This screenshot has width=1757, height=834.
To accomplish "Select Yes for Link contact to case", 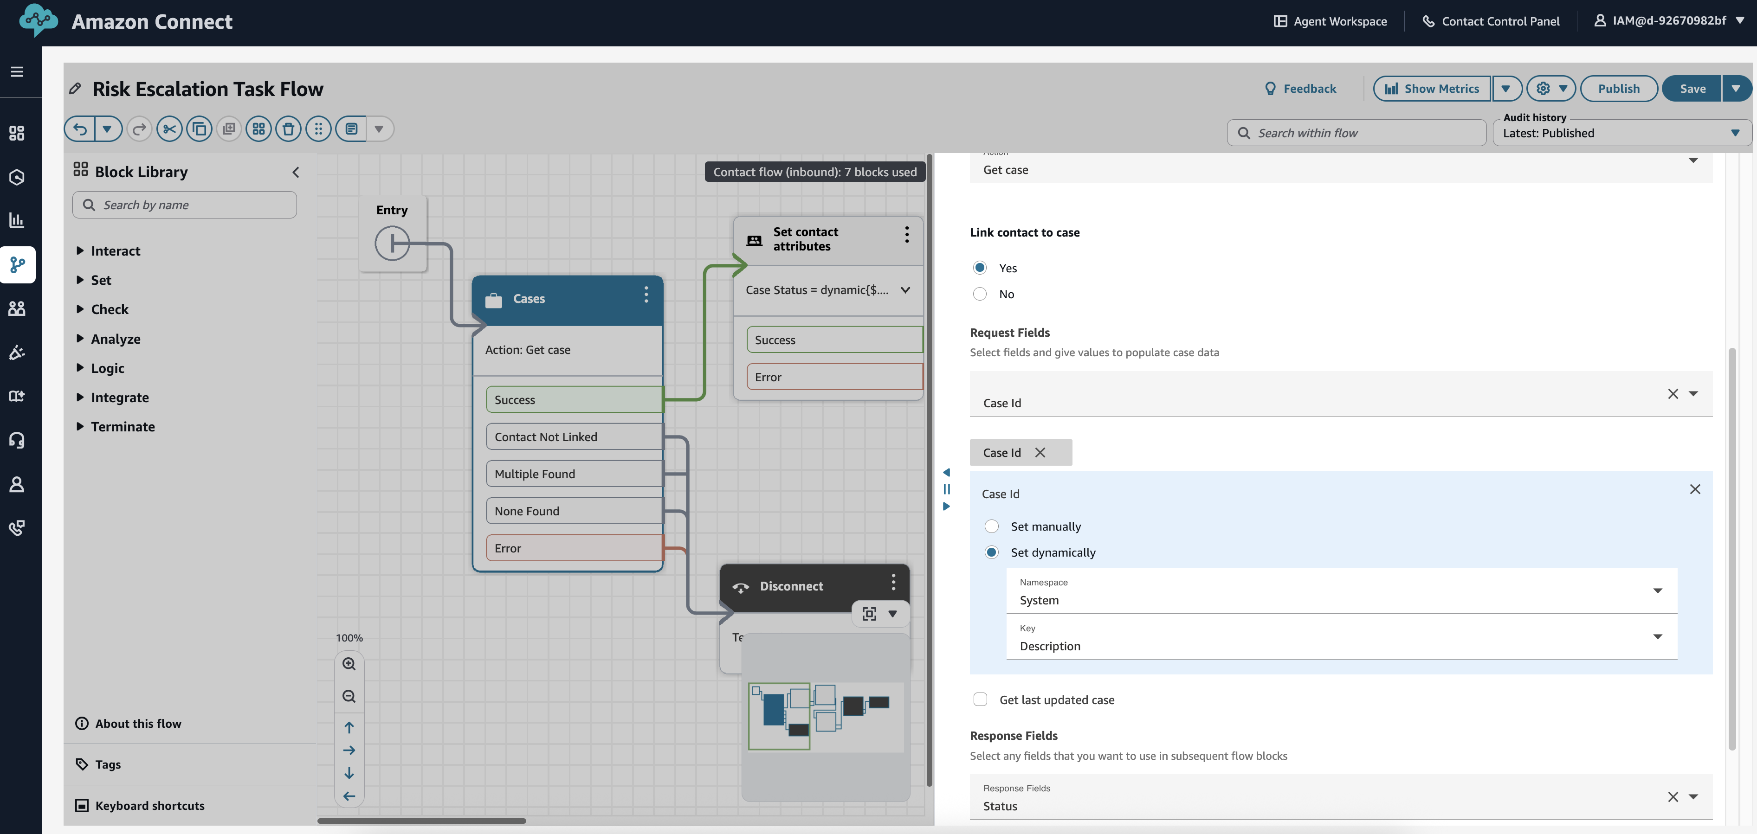I will (980, 267).
